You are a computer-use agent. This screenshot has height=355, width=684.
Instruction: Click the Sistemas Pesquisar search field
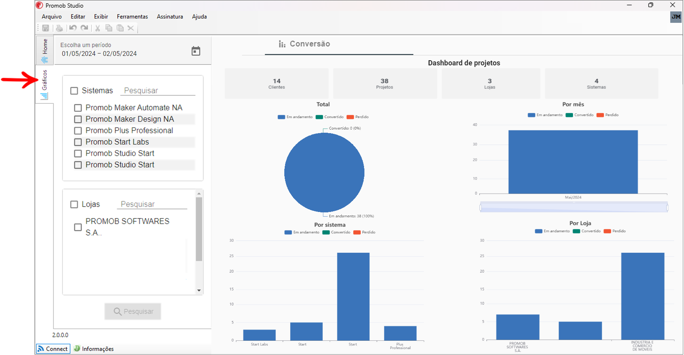click(158, 91)
